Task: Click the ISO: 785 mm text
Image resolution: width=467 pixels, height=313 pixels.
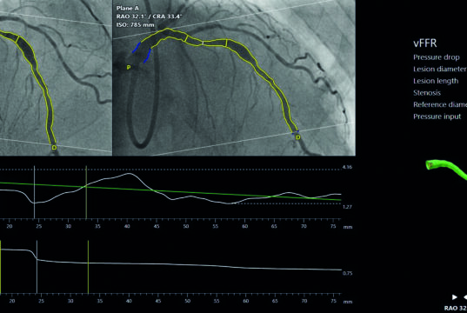Action: point(136,24)
